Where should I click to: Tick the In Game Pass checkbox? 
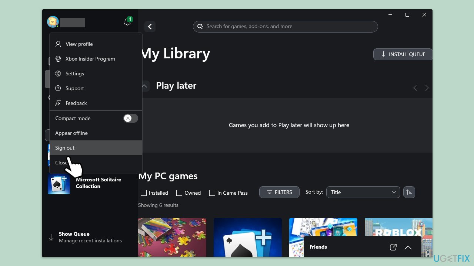pos(212,193)
